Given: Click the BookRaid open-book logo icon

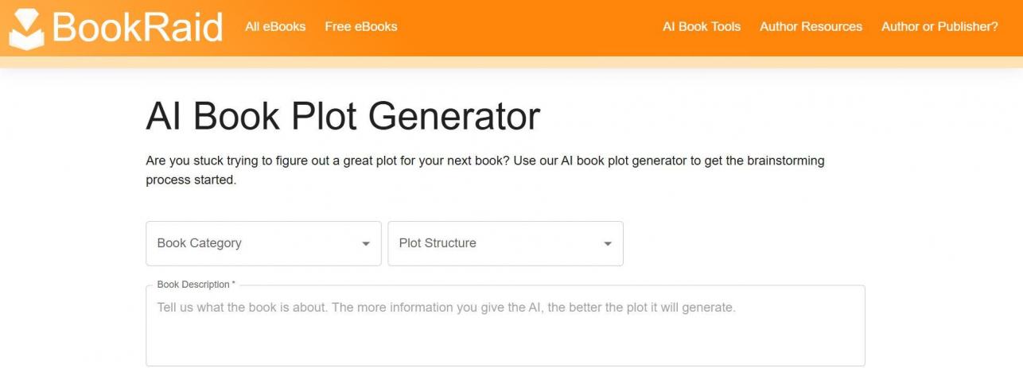Looking at the screenshot, I should 26,29.
